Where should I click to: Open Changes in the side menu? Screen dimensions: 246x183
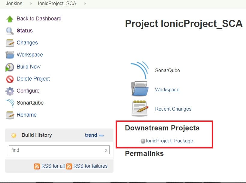click(x=27, y=43)
